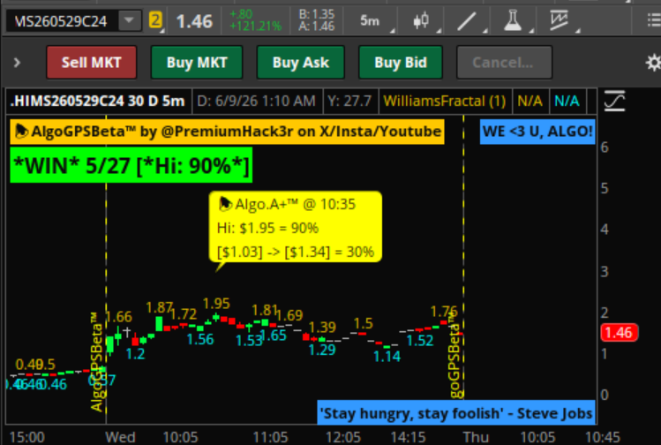Click the Wed date on time axis

click(120, 437)
